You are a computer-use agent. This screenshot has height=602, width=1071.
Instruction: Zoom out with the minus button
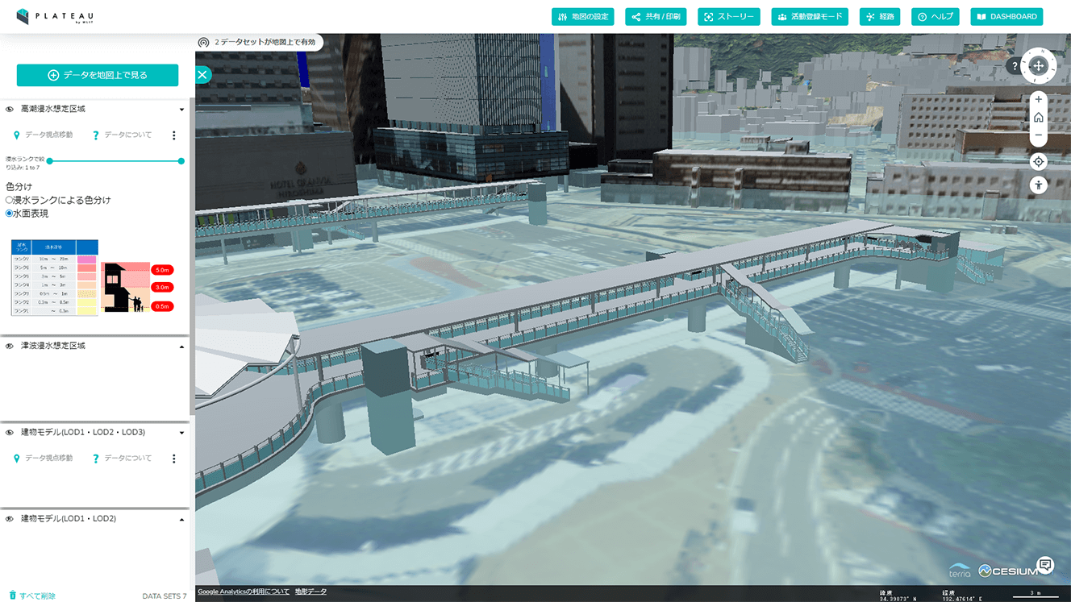point(1039,135)
